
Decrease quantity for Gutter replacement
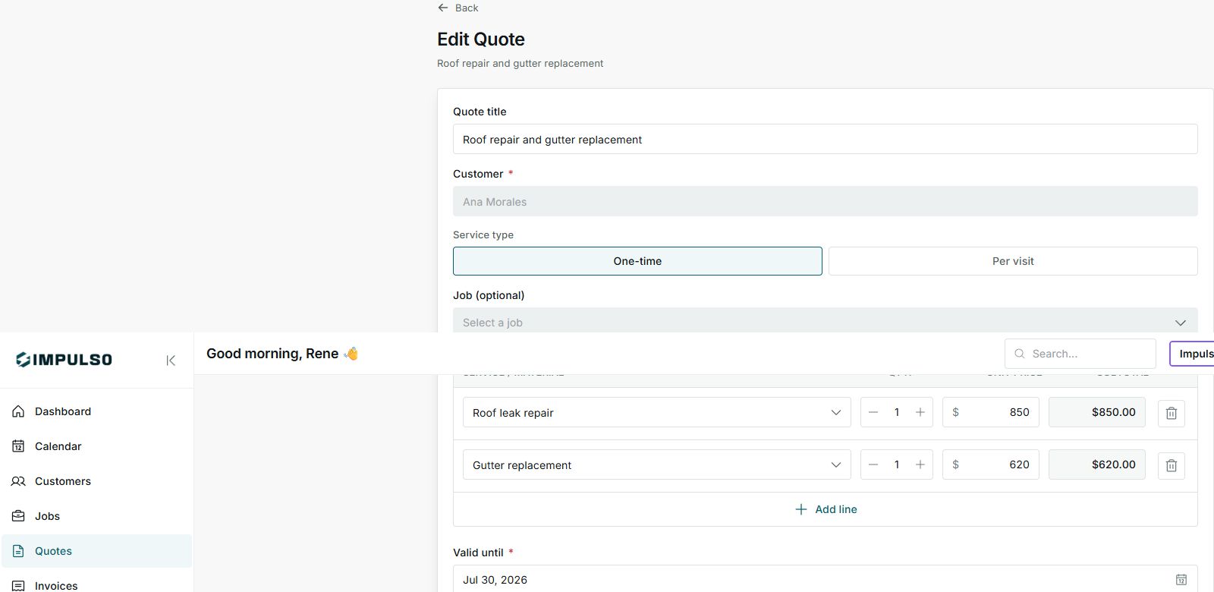[873, 464]
